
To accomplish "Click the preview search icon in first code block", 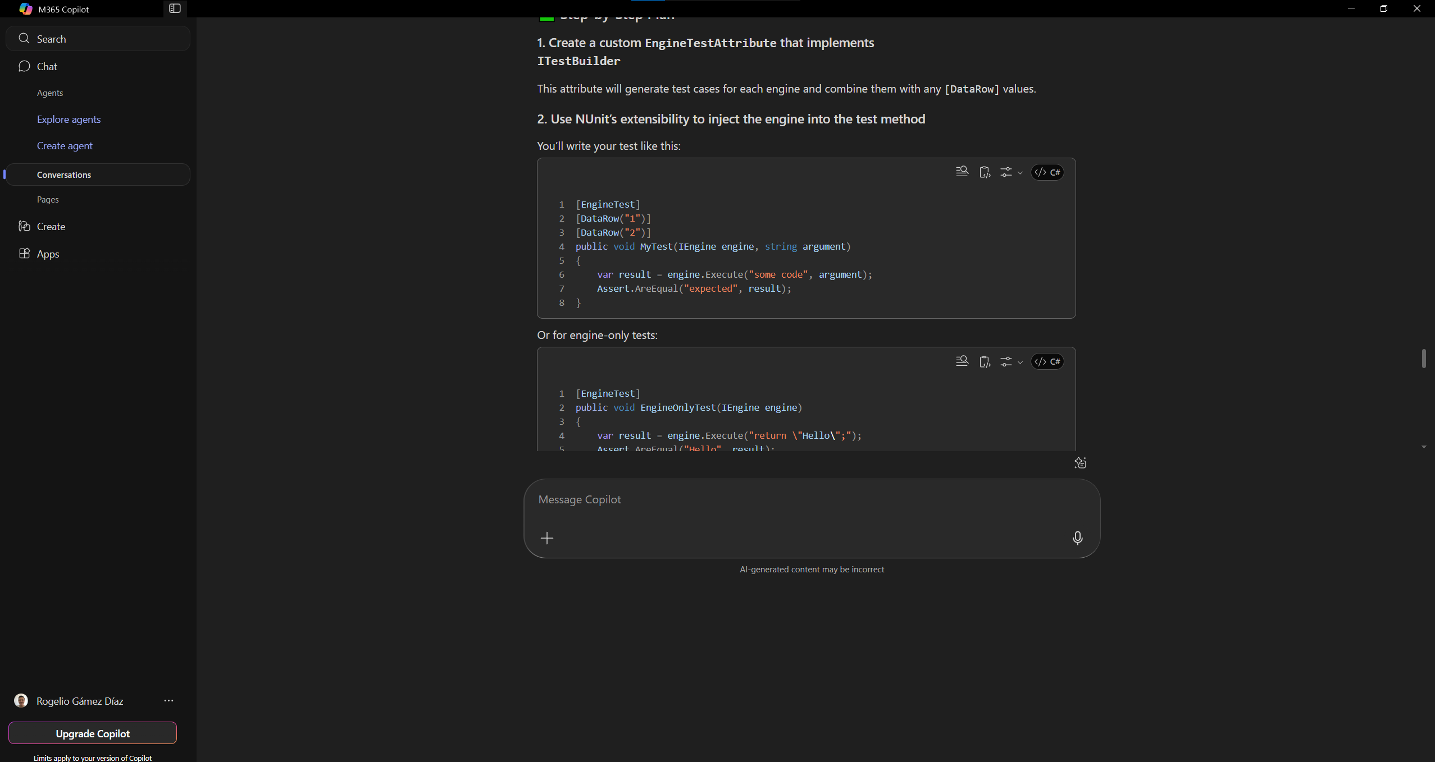I will [962, 172].
